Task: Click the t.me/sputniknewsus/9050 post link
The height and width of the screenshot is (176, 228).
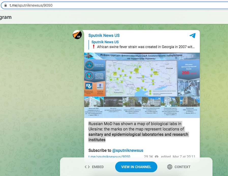Action: coord(109,156)
